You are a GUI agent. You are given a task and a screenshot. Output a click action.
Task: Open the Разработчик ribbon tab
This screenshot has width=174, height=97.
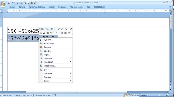[x=99, y=7]
